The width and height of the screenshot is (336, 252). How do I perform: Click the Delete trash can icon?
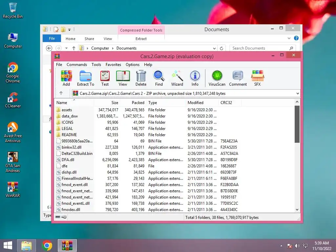(141, 78)
